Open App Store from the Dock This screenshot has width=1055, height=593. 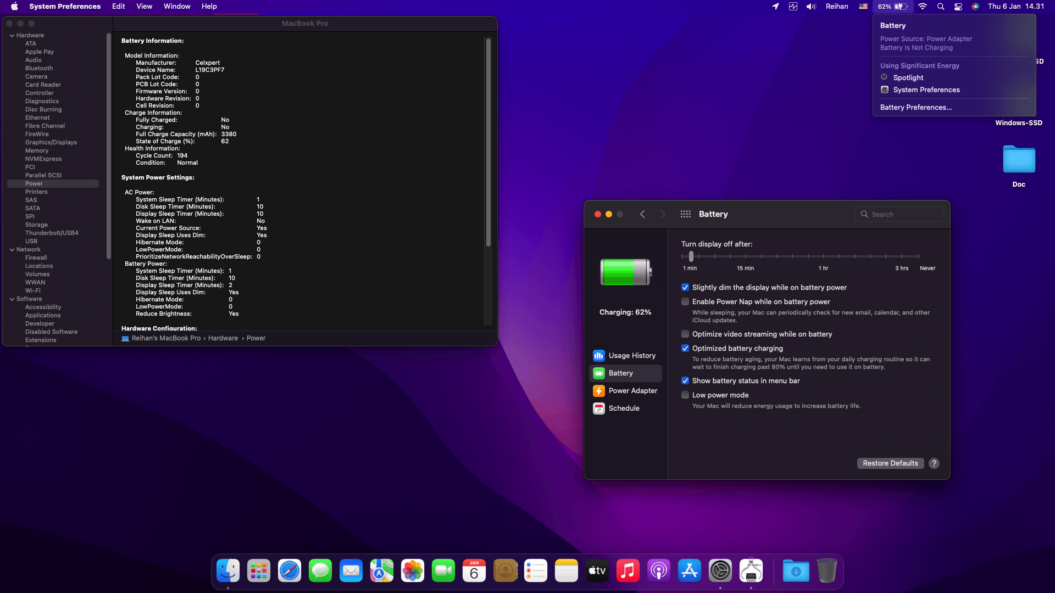[690, 571]
